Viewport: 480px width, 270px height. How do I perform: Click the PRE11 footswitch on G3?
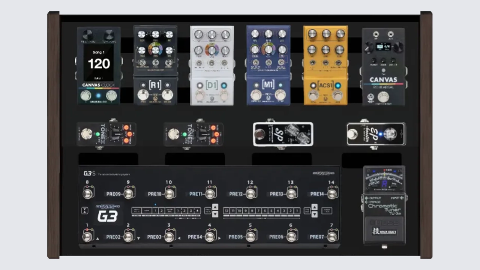tap(210, 193)
